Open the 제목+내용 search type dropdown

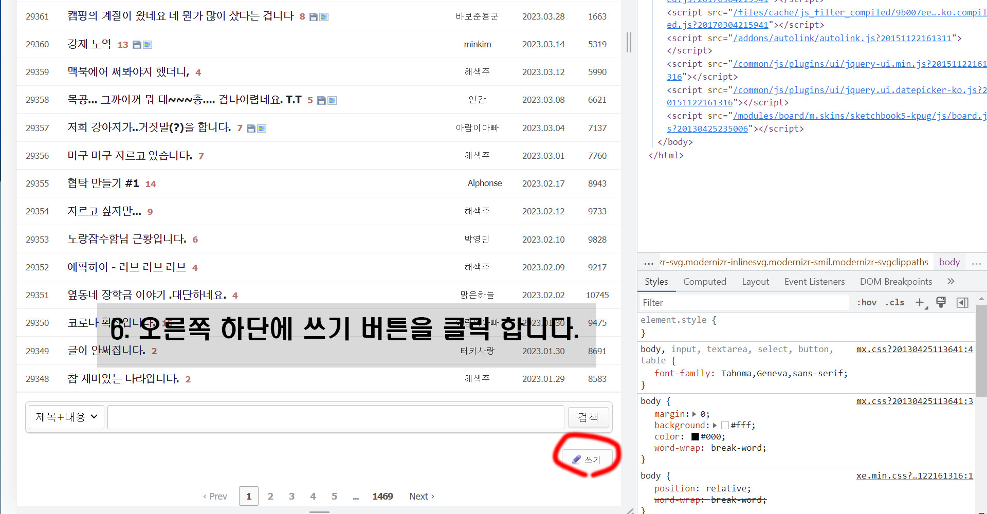[x=66, y=417]
